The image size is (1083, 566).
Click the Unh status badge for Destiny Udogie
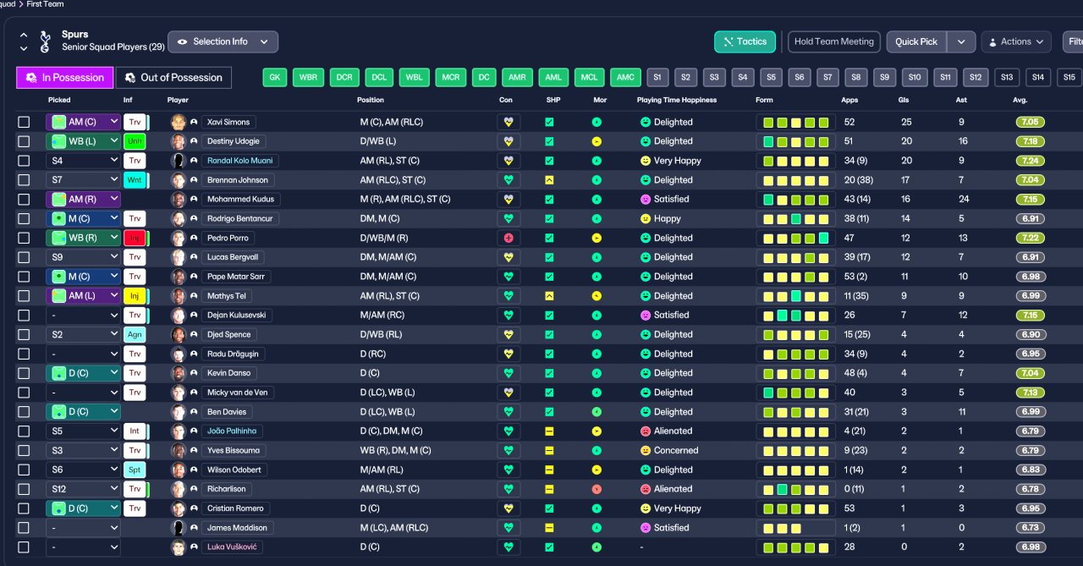135,141
